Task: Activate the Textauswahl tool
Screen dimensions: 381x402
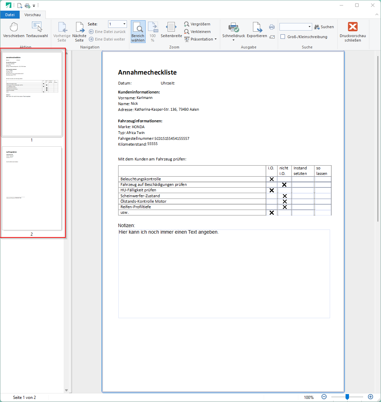Action: tap(37, 31)
